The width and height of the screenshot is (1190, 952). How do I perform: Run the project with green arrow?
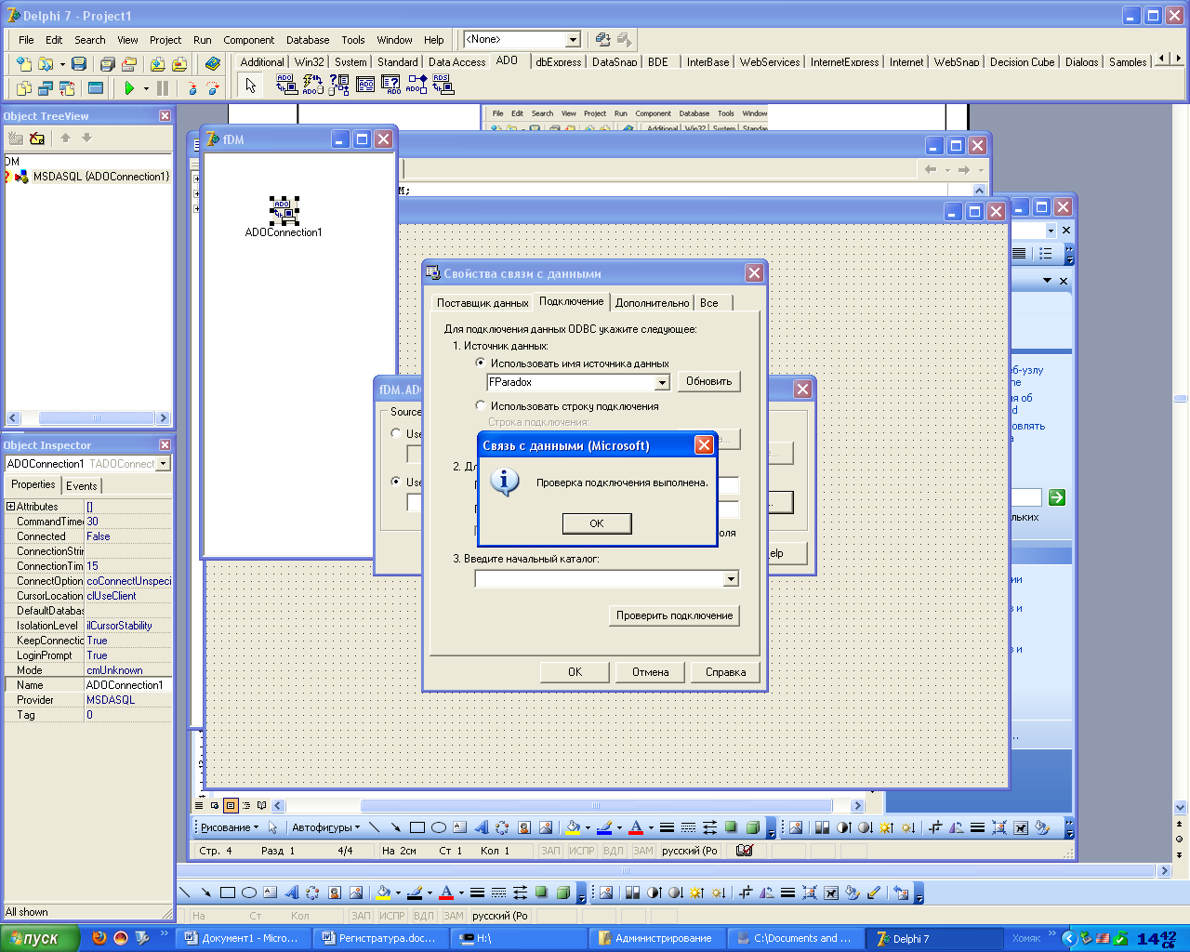129,88
